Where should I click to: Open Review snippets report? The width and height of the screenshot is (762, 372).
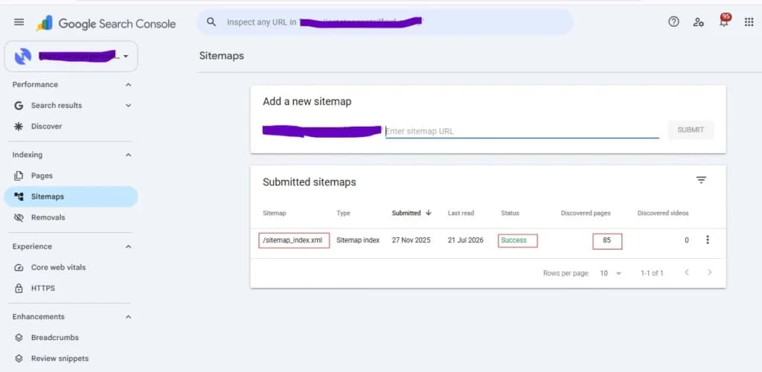click(x=60, y=359)
